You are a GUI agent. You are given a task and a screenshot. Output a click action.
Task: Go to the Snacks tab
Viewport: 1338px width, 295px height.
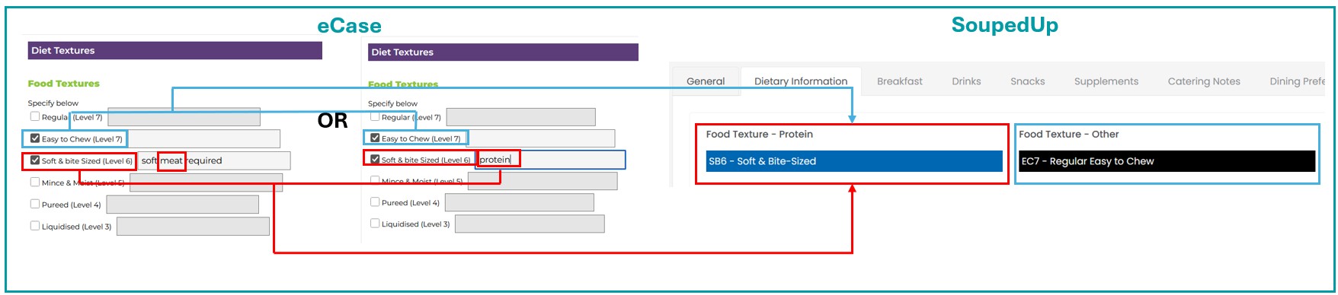pyautogui.click(x=1028, y=81)
